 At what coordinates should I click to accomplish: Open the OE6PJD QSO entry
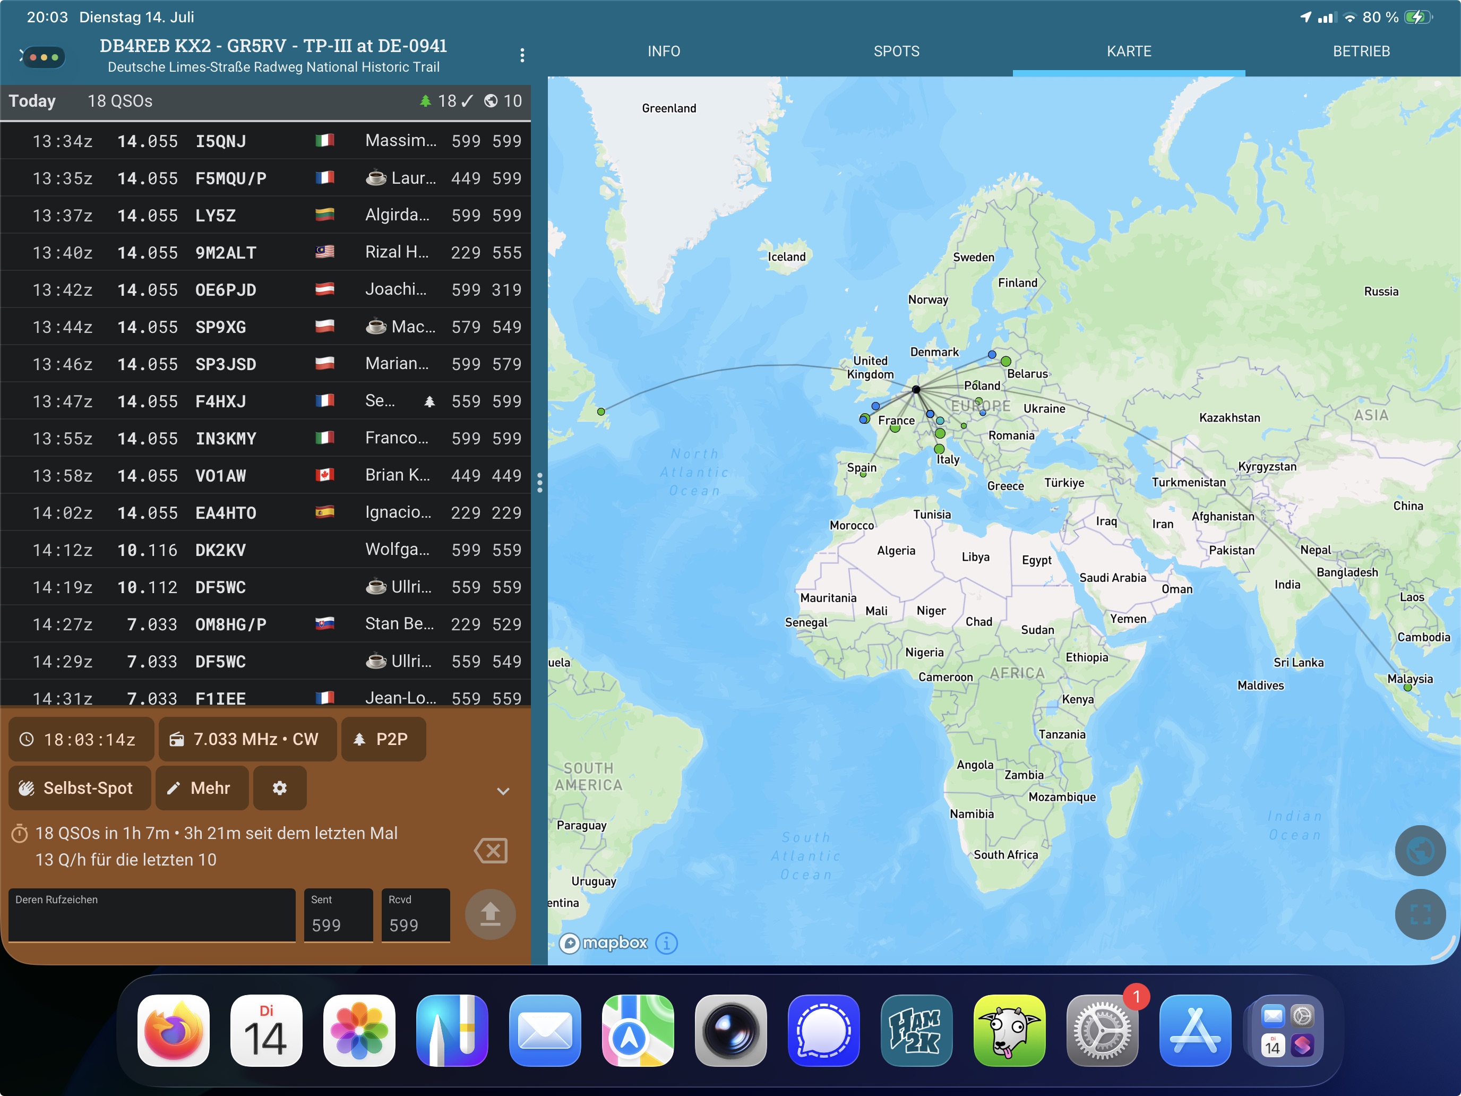pos(265,290)
